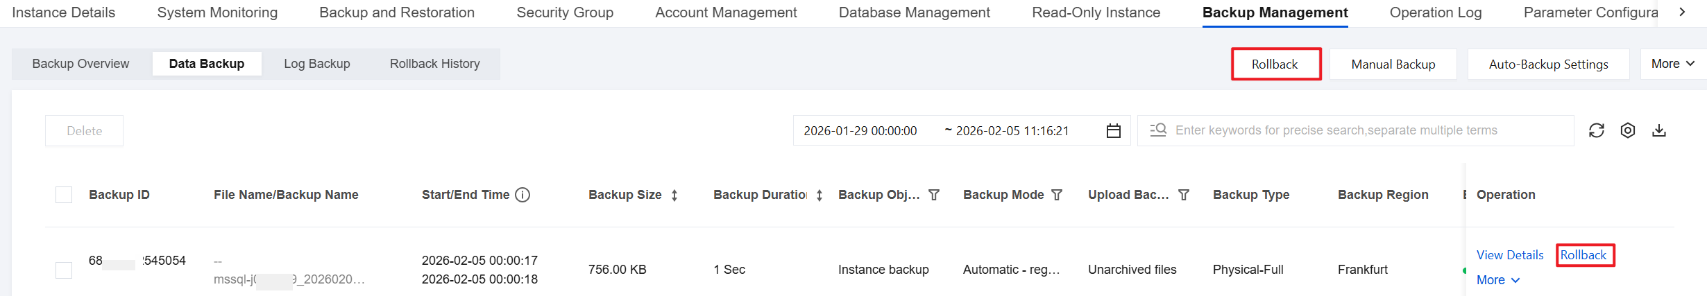Open the Operation Log tab
Screen dimensions: 1707x296
1435,12
